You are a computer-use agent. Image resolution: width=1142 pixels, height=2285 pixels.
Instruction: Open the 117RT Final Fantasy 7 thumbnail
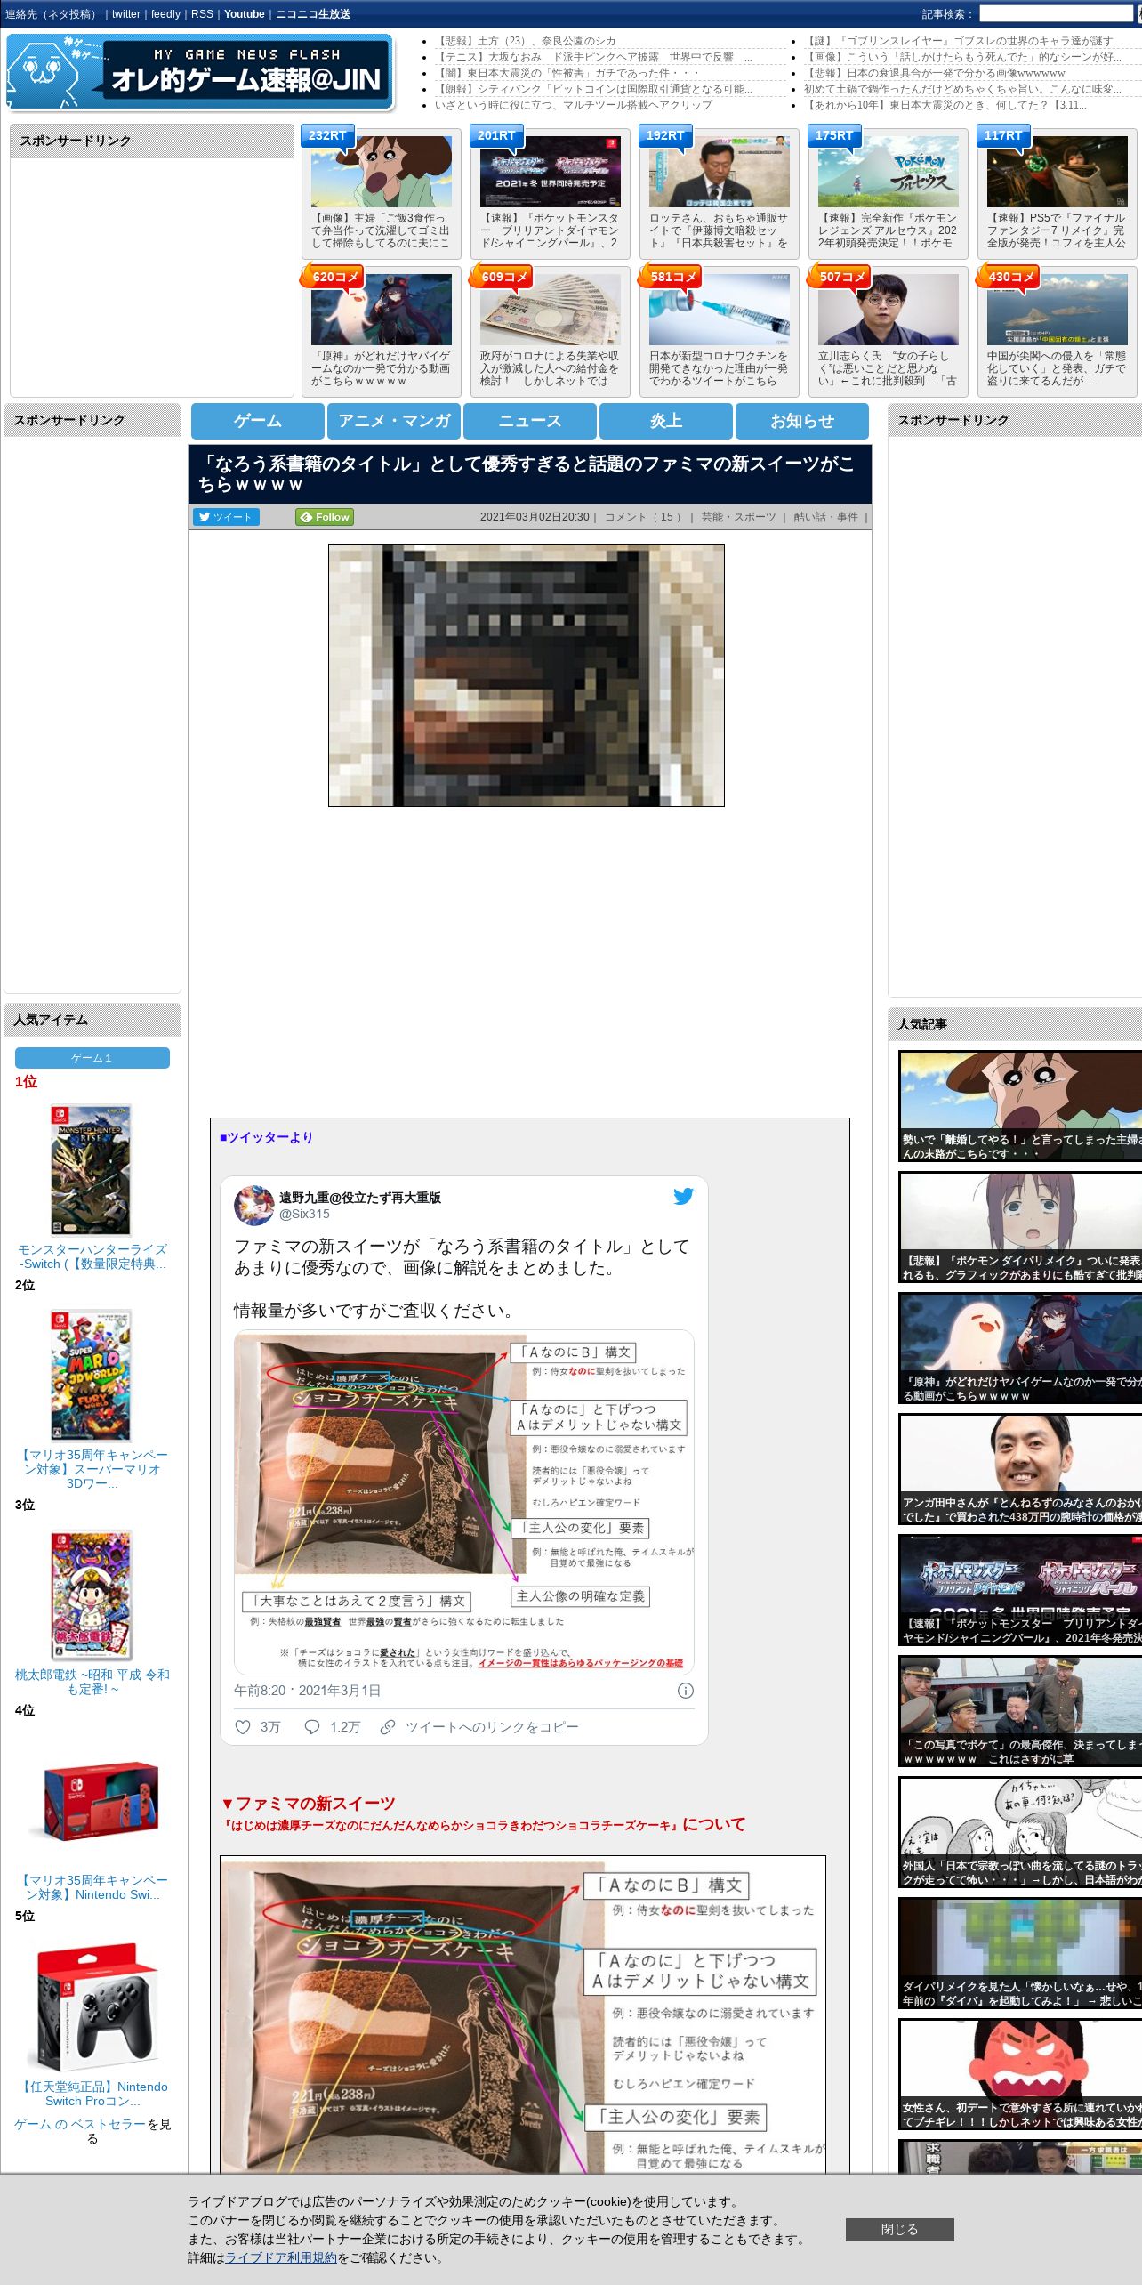click(x=1058, y=172)
